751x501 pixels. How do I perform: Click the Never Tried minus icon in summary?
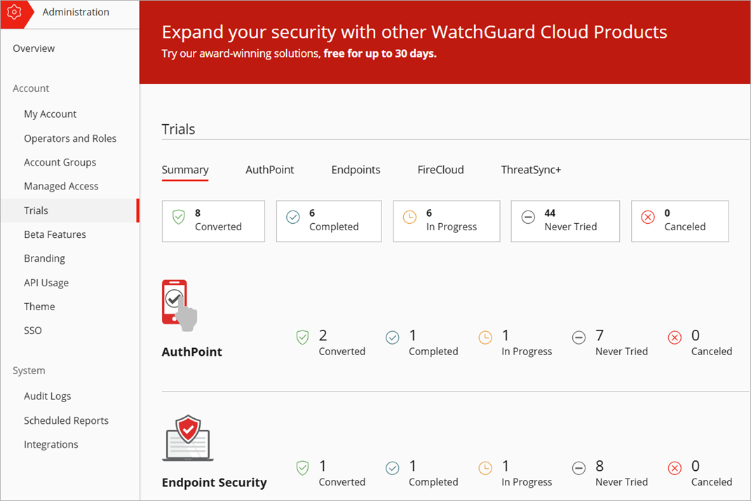coord(528,218)
